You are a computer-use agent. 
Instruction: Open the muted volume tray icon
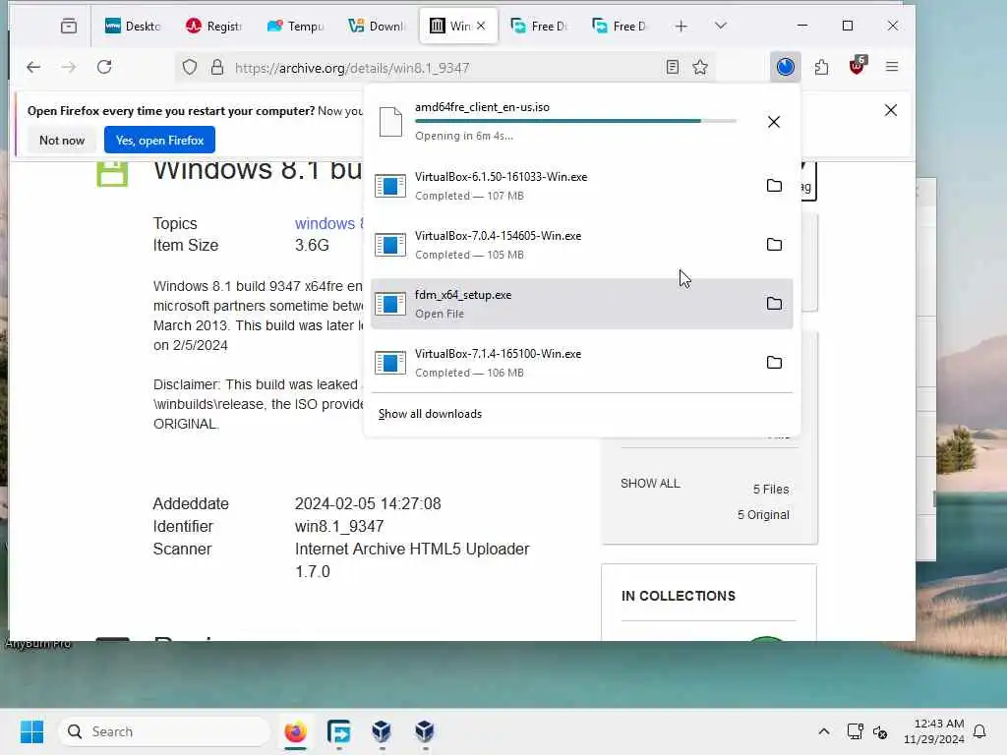[880, 731]
